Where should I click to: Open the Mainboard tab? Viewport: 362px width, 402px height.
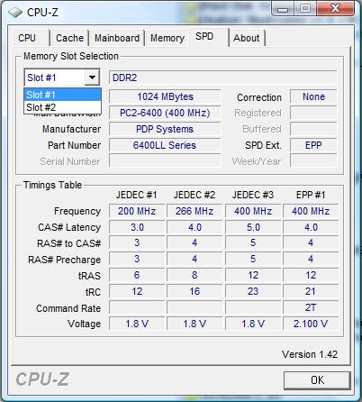tap(117, 38)
